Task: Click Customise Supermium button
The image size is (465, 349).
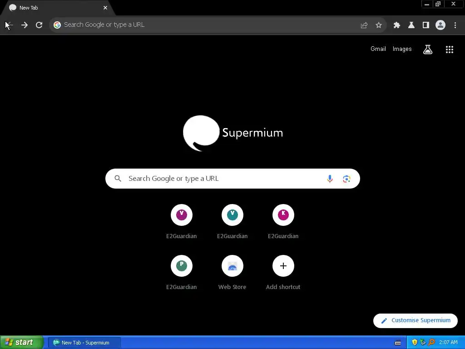Action: [x=415, y=320]
